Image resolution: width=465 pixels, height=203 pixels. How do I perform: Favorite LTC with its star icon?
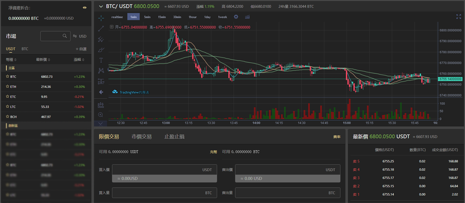tap(8, 106)
